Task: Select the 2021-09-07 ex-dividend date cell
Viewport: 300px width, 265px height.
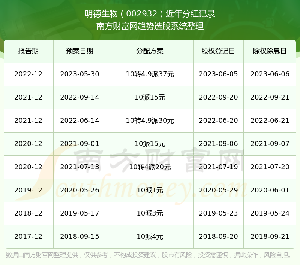Action: [x=270, y=144]
